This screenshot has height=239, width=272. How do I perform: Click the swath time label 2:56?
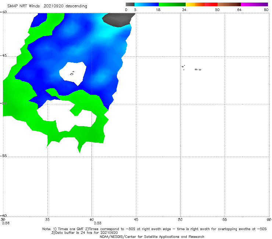6,223
